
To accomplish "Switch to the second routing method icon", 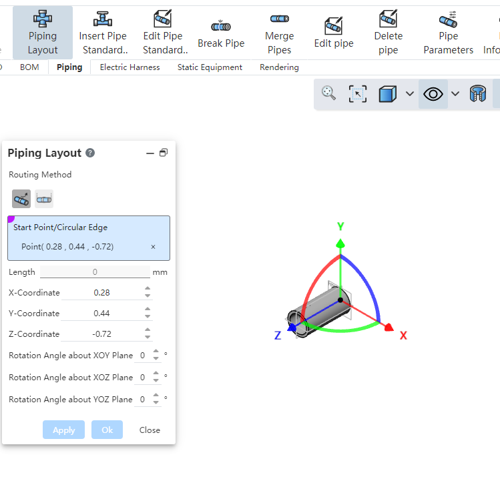I will (x=44, y=198).
